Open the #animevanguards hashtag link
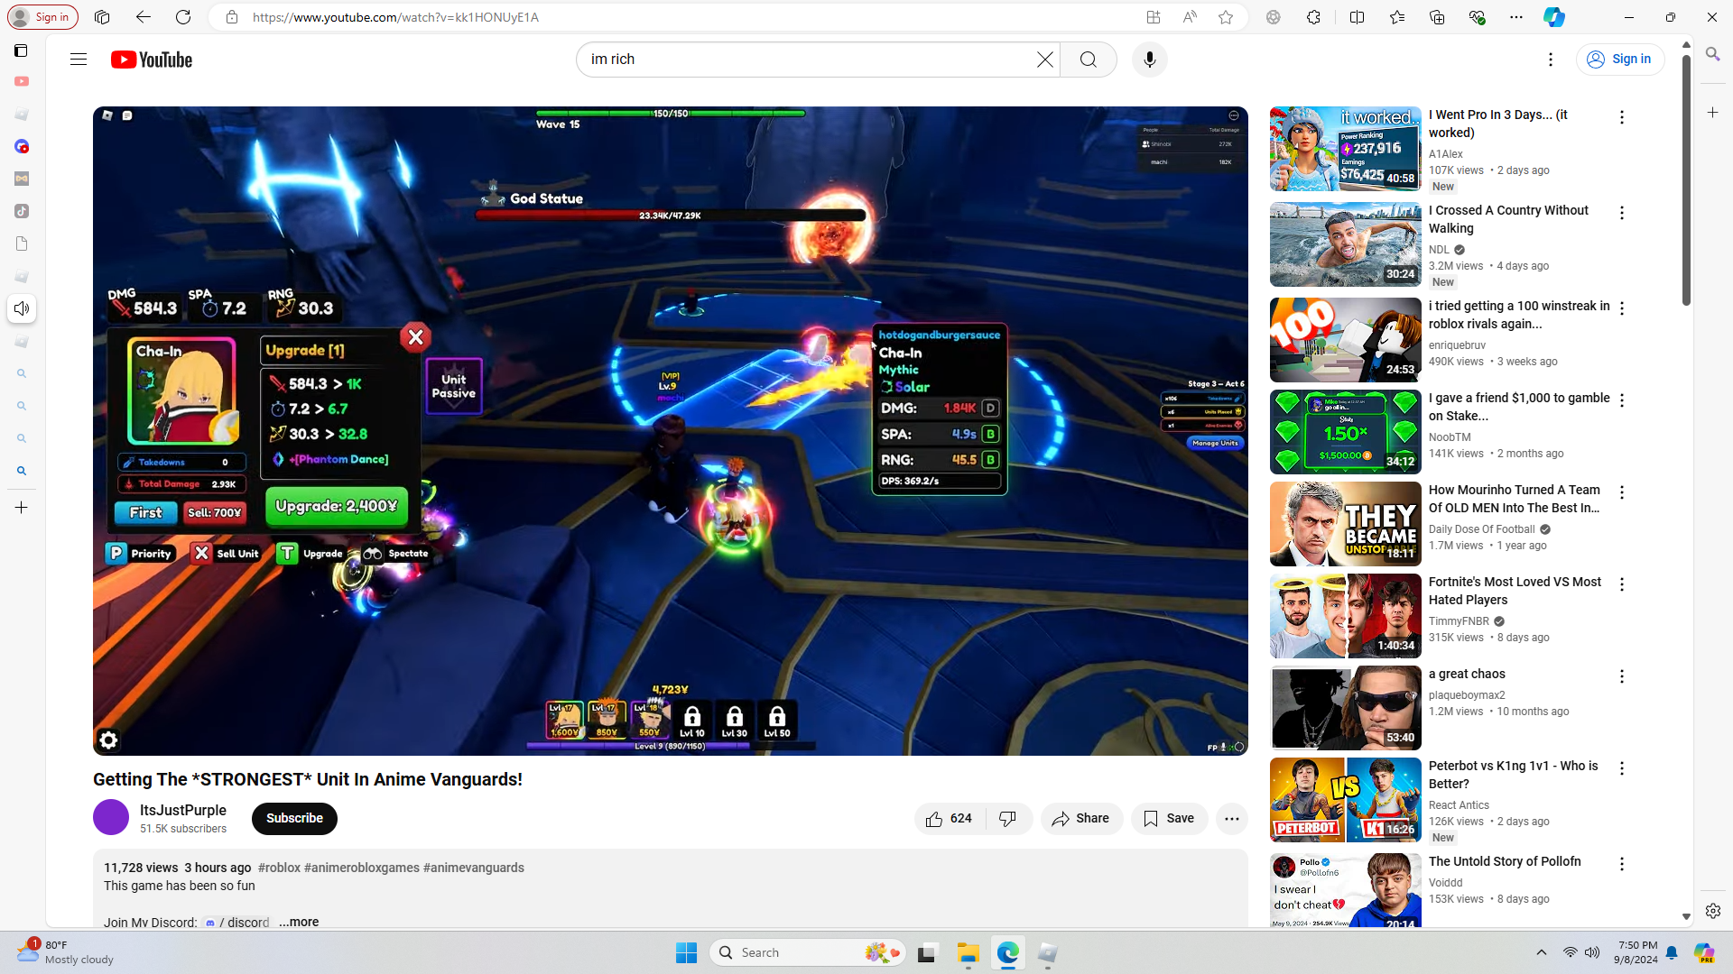This screenshot has width=1733, height=974. [x=473, y=868]
